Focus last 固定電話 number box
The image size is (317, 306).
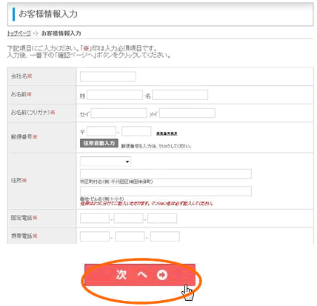[x=162, y=219]
